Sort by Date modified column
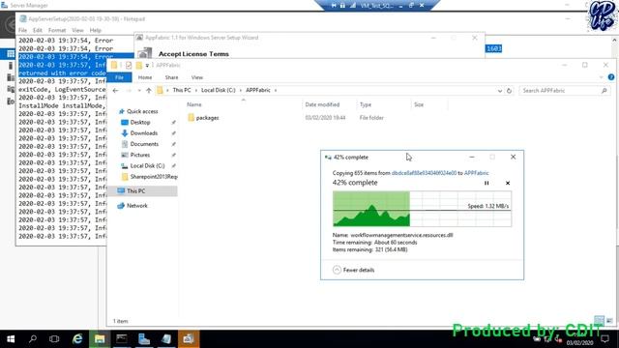The image size is (619, 348). (322, 104)
